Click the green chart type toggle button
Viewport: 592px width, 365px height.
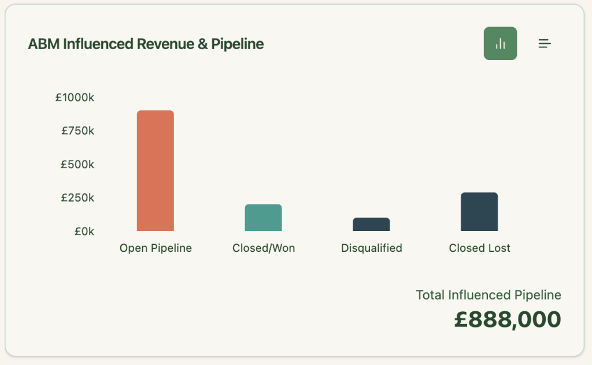tap(500, 43)
